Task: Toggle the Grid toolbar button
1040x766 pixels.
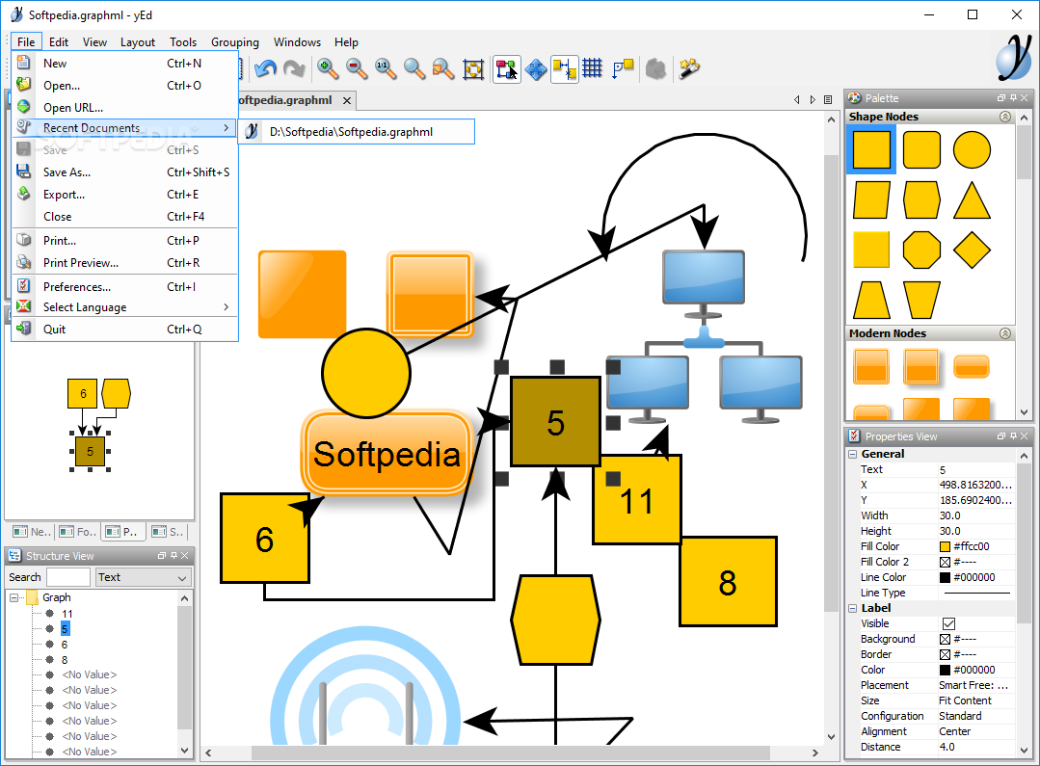Action: coord(593,68)
